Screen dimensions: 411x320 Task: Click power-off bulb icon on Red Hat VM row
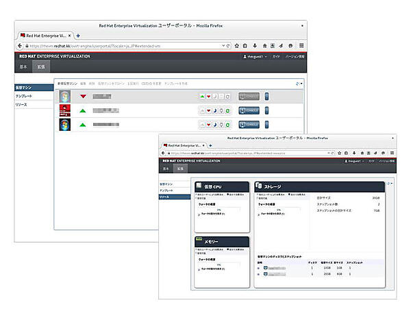[x=221, y=111]
